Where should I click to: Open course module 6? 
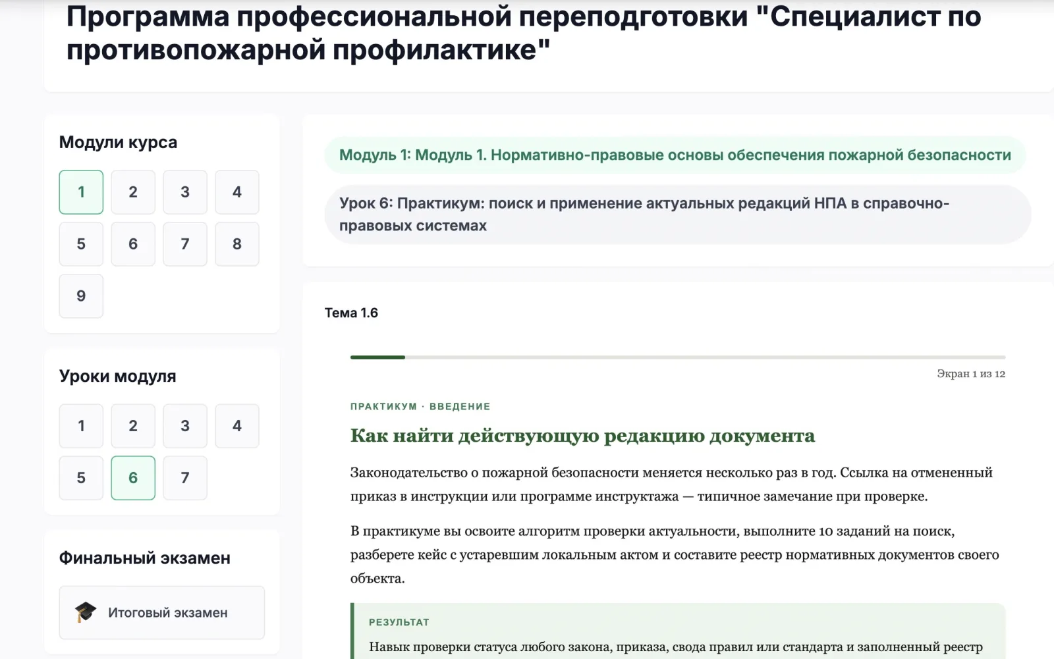pyautogui.click(x=133, y=244)
